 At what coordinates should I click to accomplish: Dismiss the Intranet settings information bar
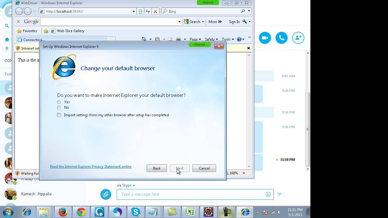[x=249, y=48]
